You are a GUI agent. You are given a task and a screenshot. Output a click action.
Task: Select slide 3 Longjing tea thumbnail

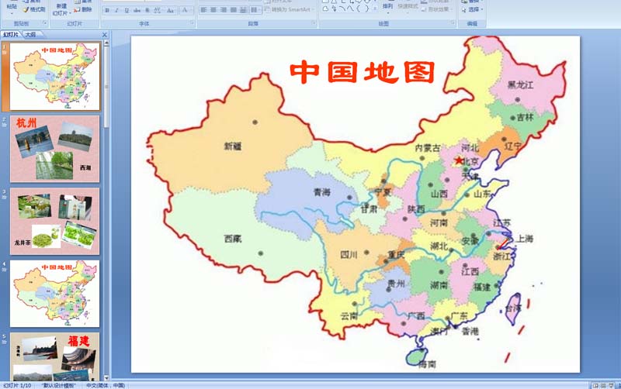point(55,221)
